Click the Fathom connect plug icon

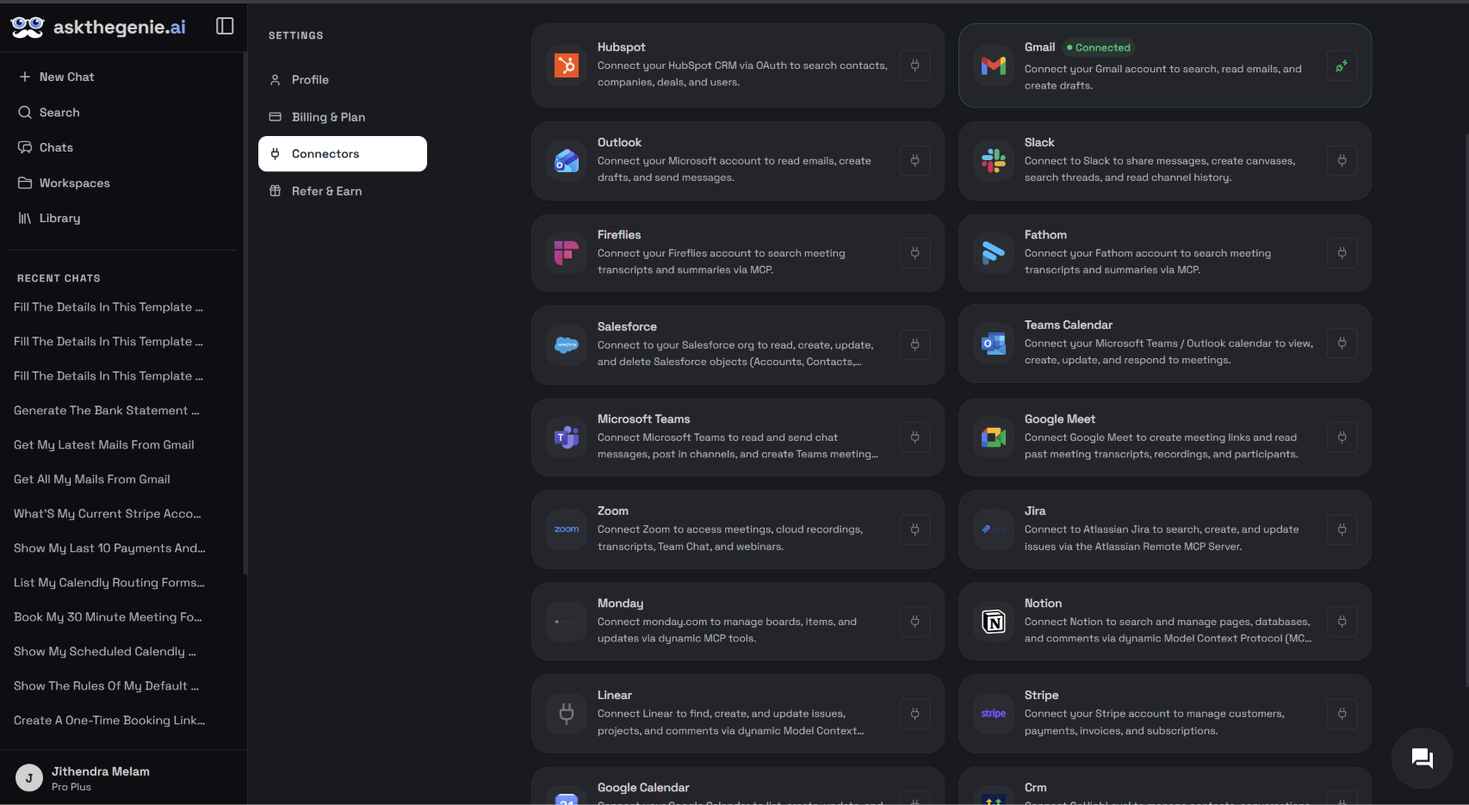pos(1342,253)
